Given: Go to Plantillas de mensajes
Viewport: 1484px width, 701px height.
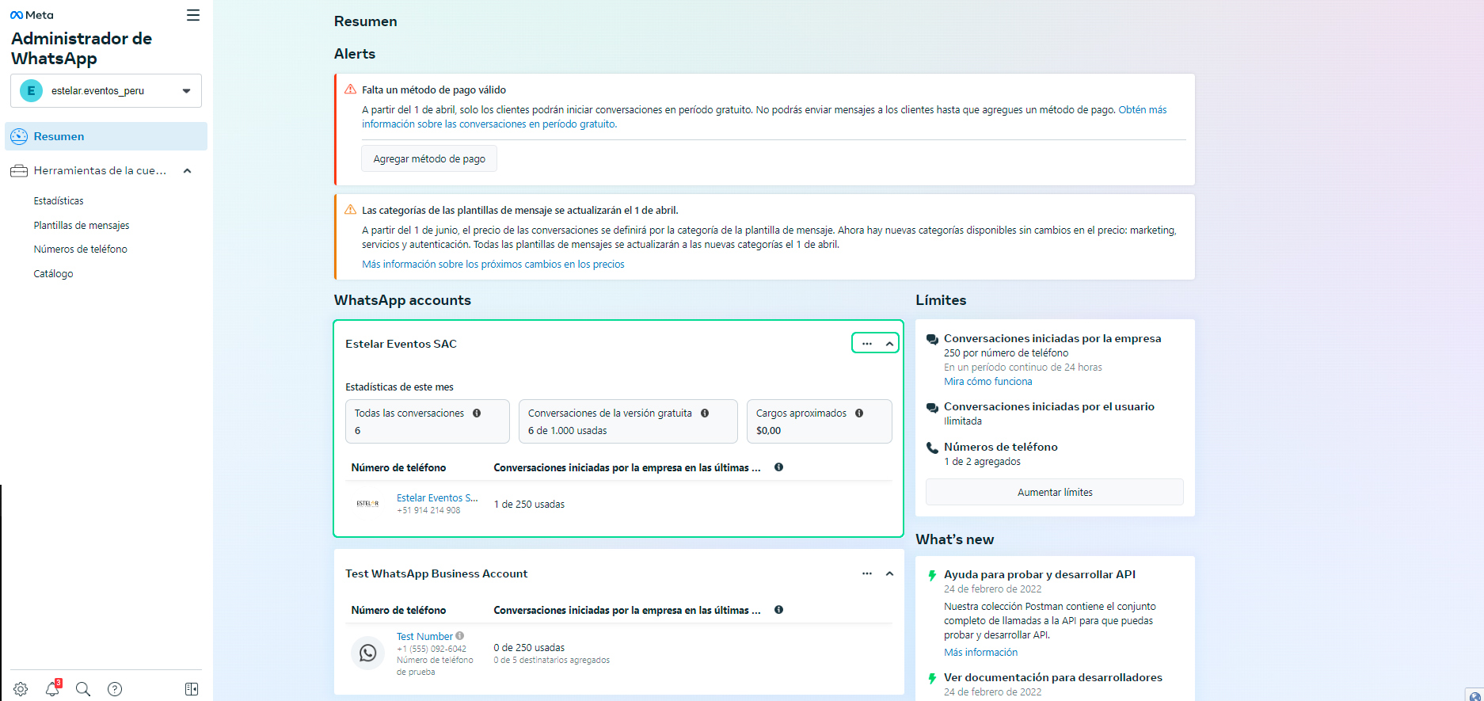Looking at the screenshot, I should (x=82, y=226).
